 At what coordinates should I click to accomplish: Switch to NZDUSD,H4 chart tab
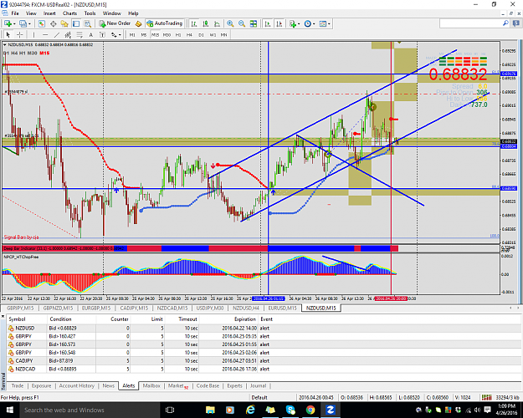click(246, 308)
